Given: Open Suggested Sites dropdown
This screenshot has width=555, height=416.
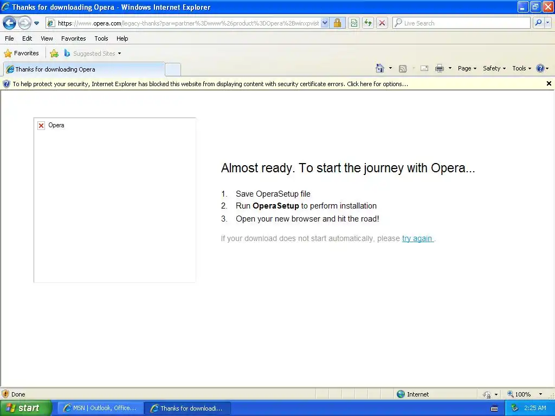Looking at the screenshot, I should pos(93,54).
